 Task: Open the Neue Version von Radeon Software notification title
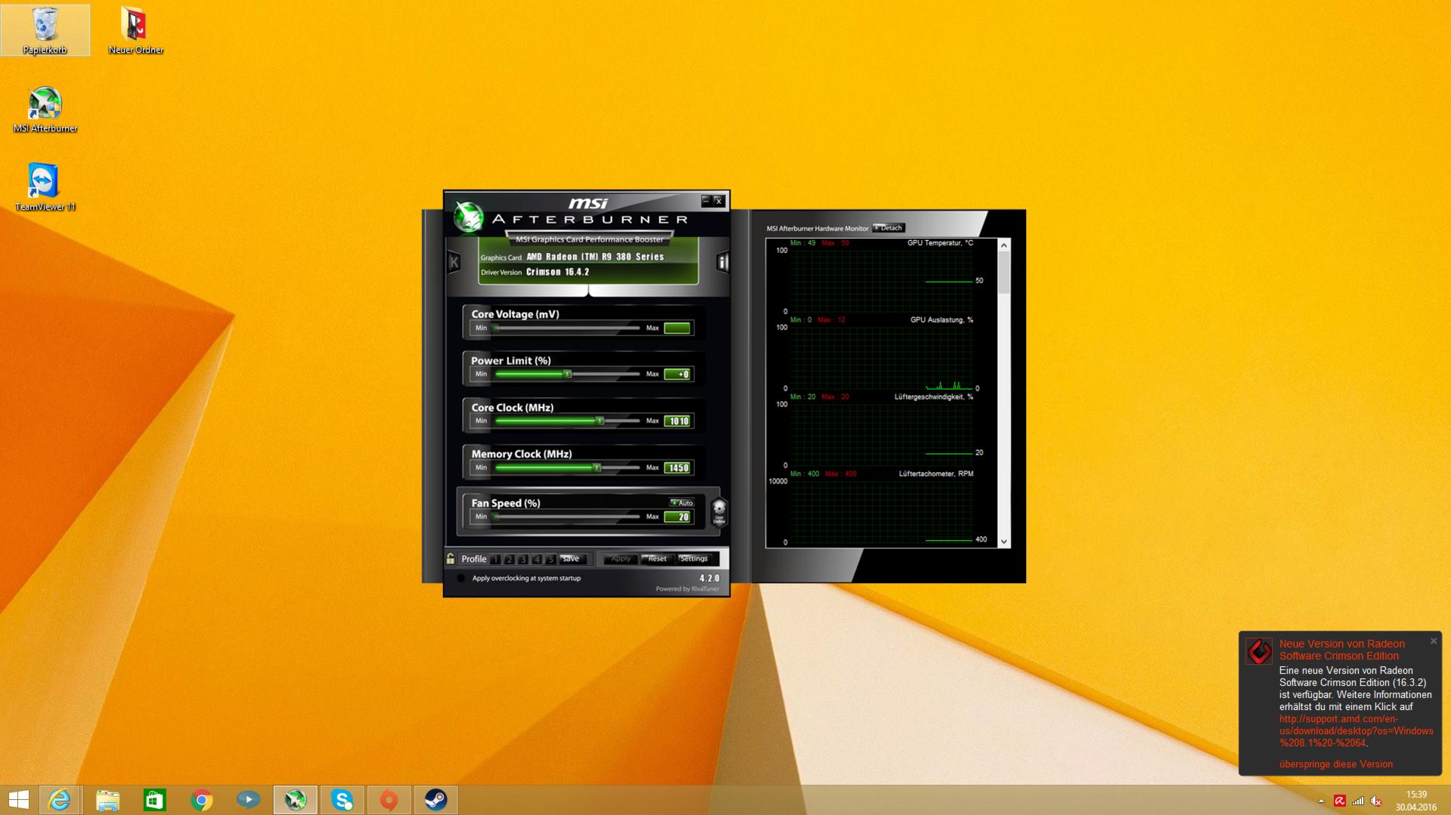[1341, 650]
